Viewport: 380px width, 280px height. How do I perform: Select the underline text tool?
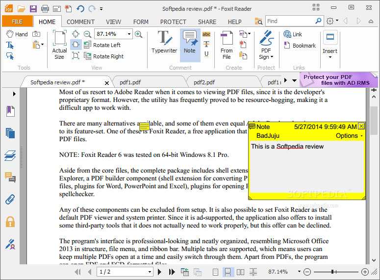click(206, 54)
